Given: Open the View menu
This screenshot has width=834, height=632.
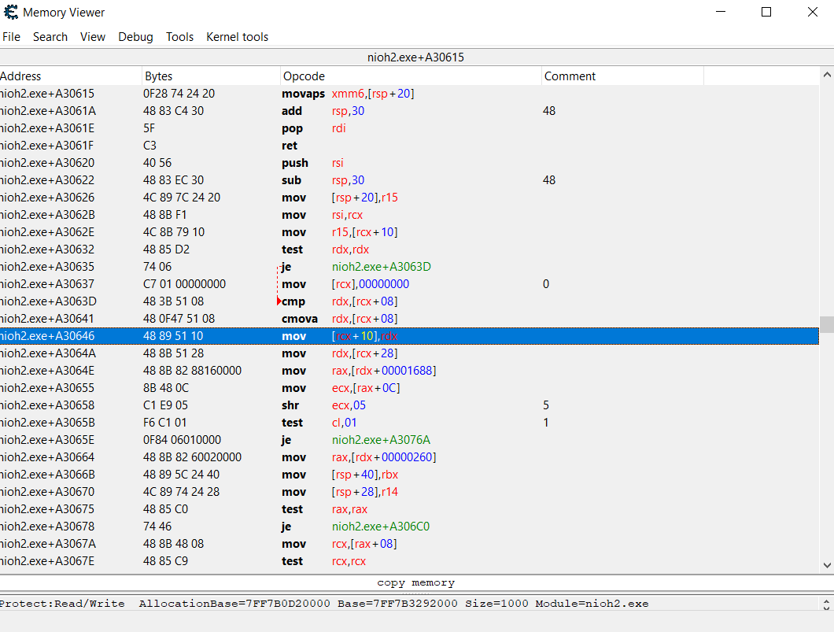Looking at the screenshot, I should (93, 37).
